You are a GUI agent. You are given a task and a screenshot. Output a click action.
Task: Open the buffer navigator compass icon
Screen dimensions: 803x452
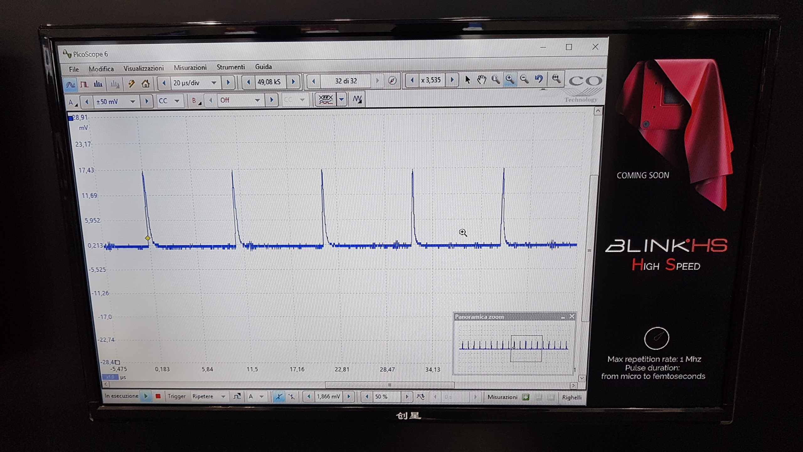[x=392, y=81]
